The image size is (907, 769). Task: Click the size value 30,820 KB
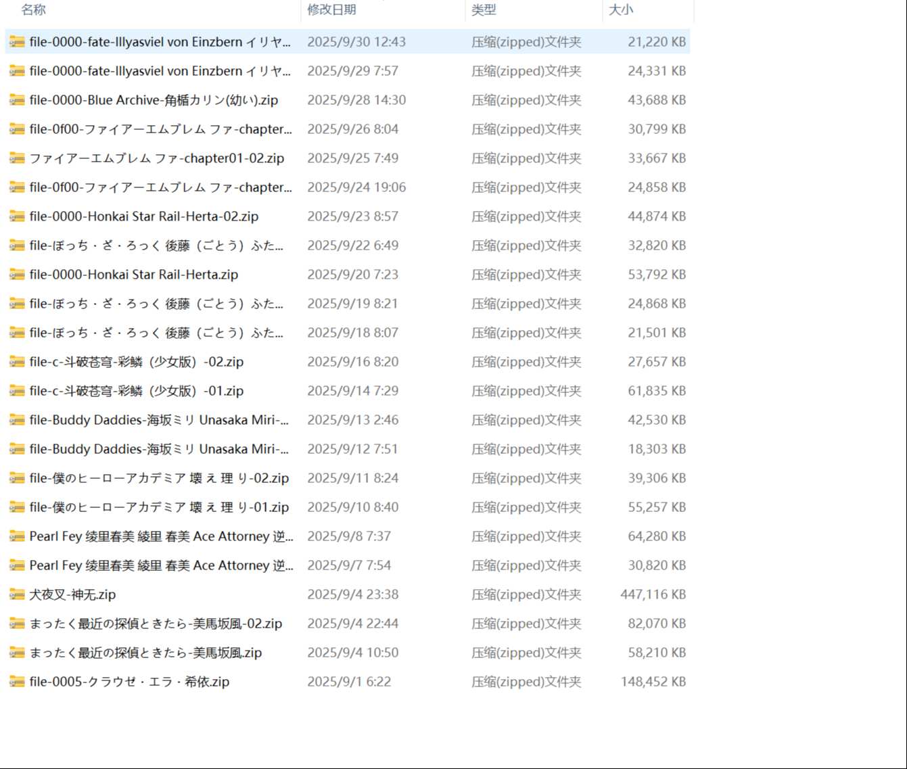pos(657,565)
